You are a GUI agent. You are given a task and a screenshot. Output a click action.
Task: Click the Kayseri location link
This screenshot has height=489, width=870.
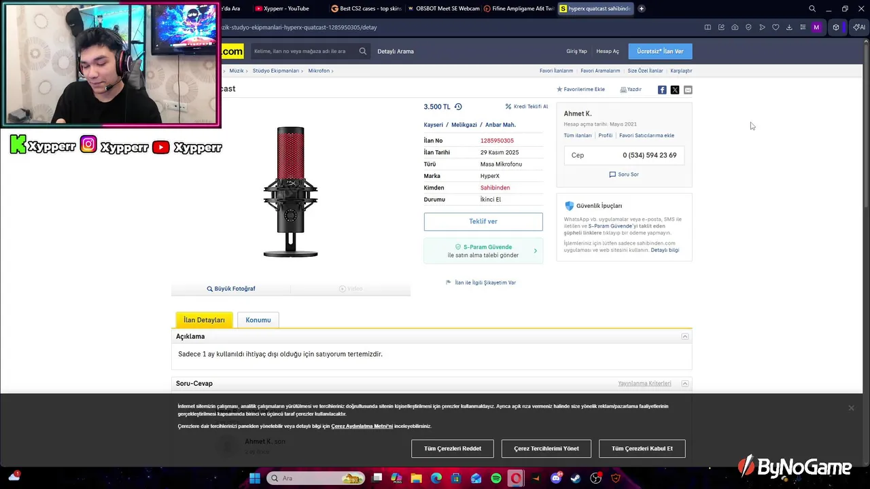(x=433, y=125)
